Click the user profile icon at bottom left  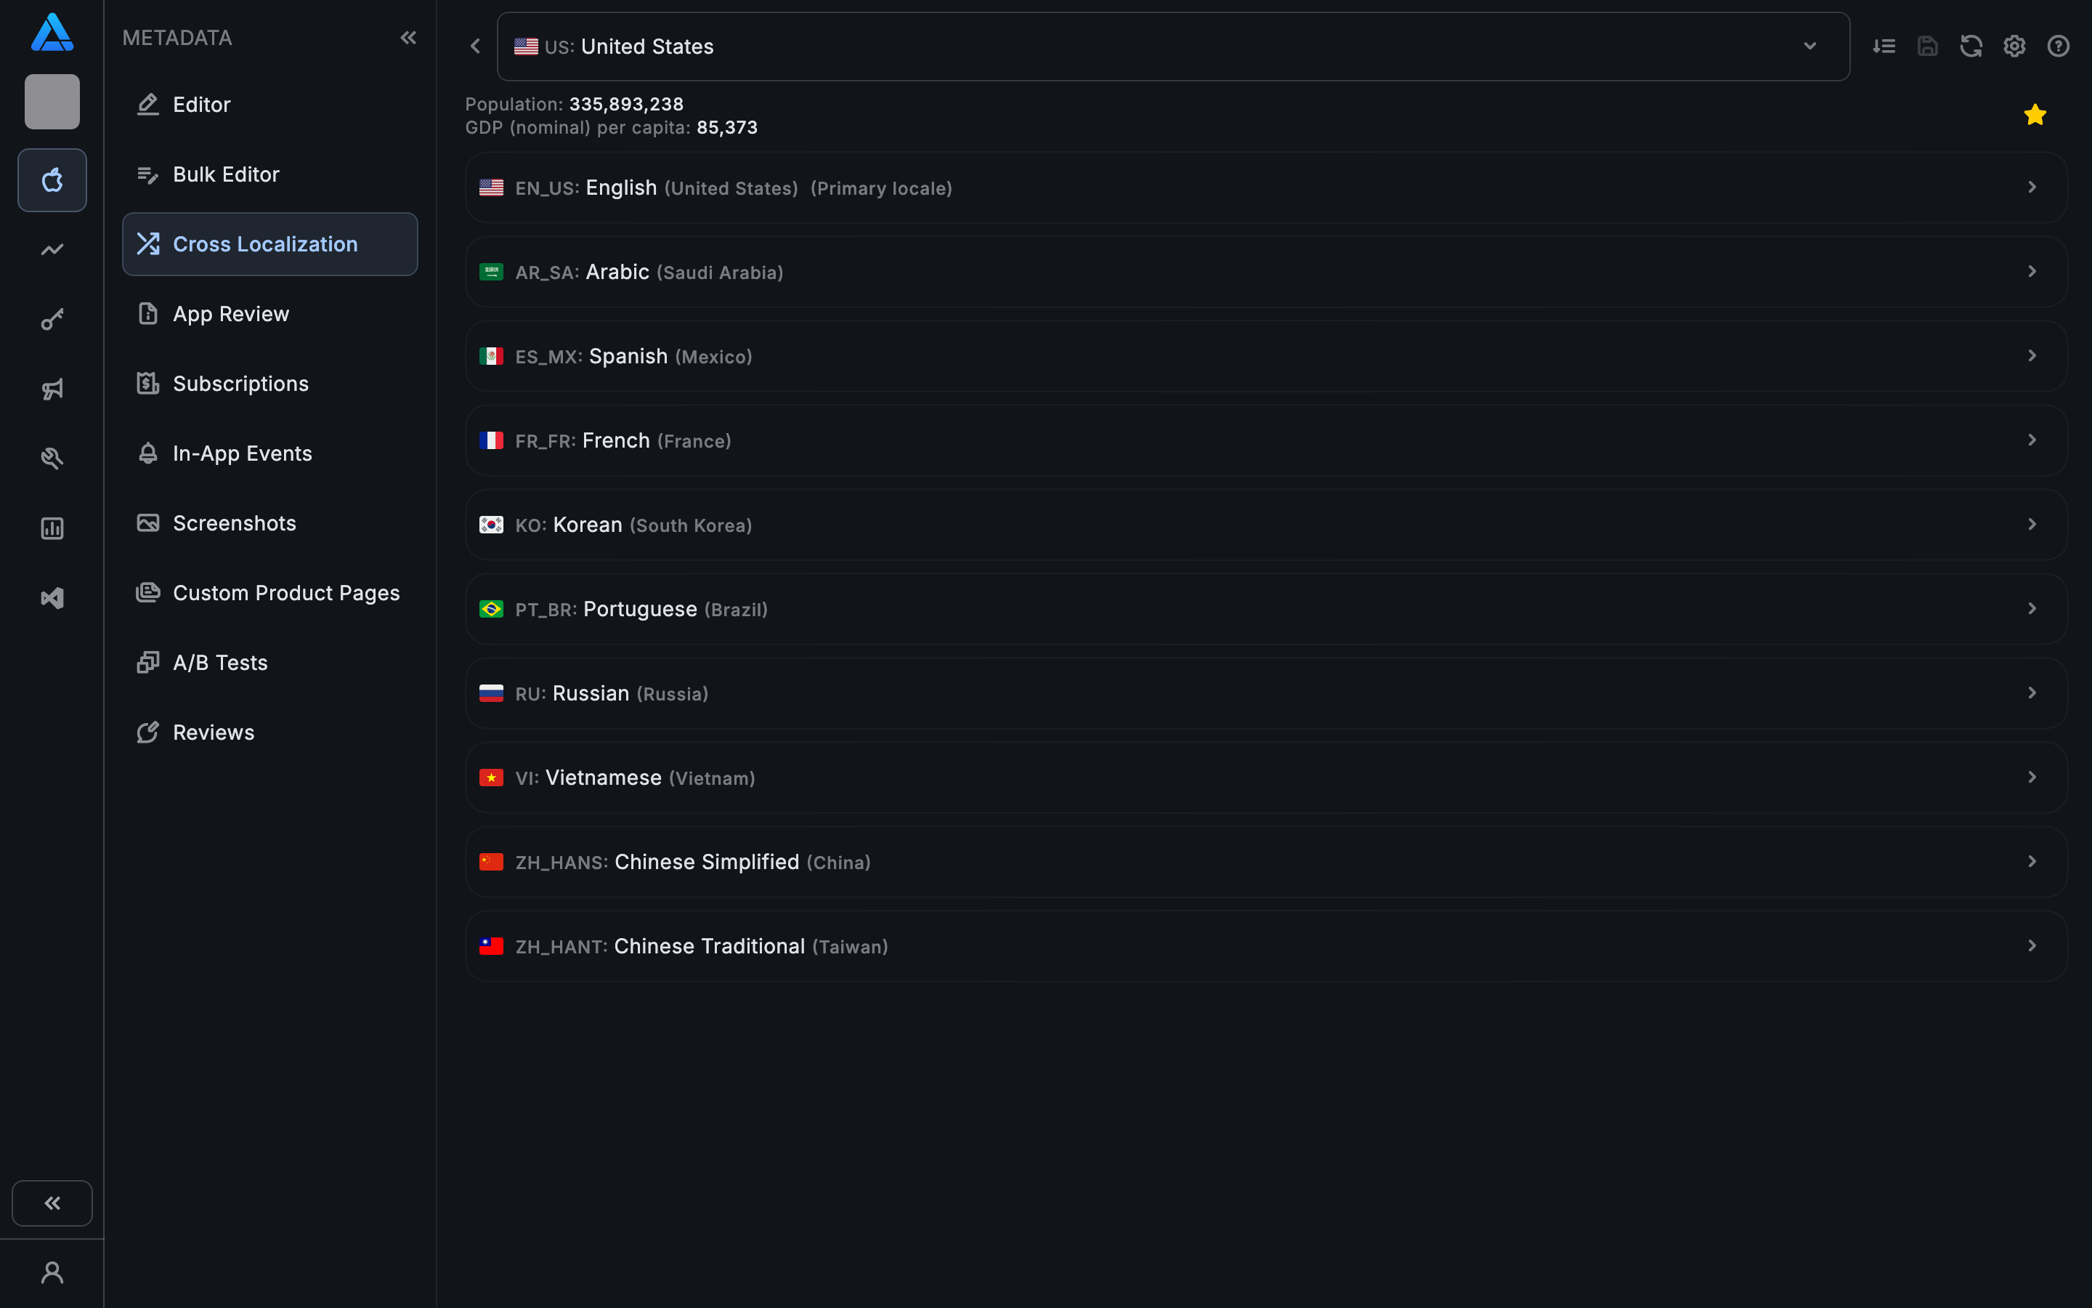pos(52,1272)
